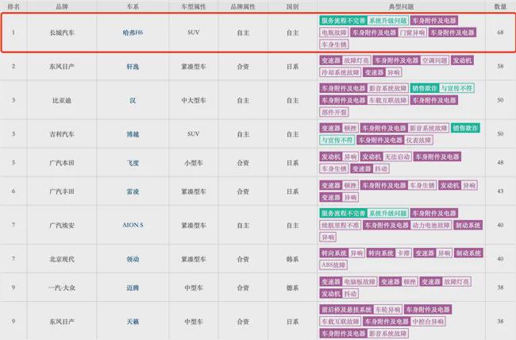The width and height of the screenshot is (516, 340).
Task: Click the 小型车 cell in 飞度 row
Action: 194,163
